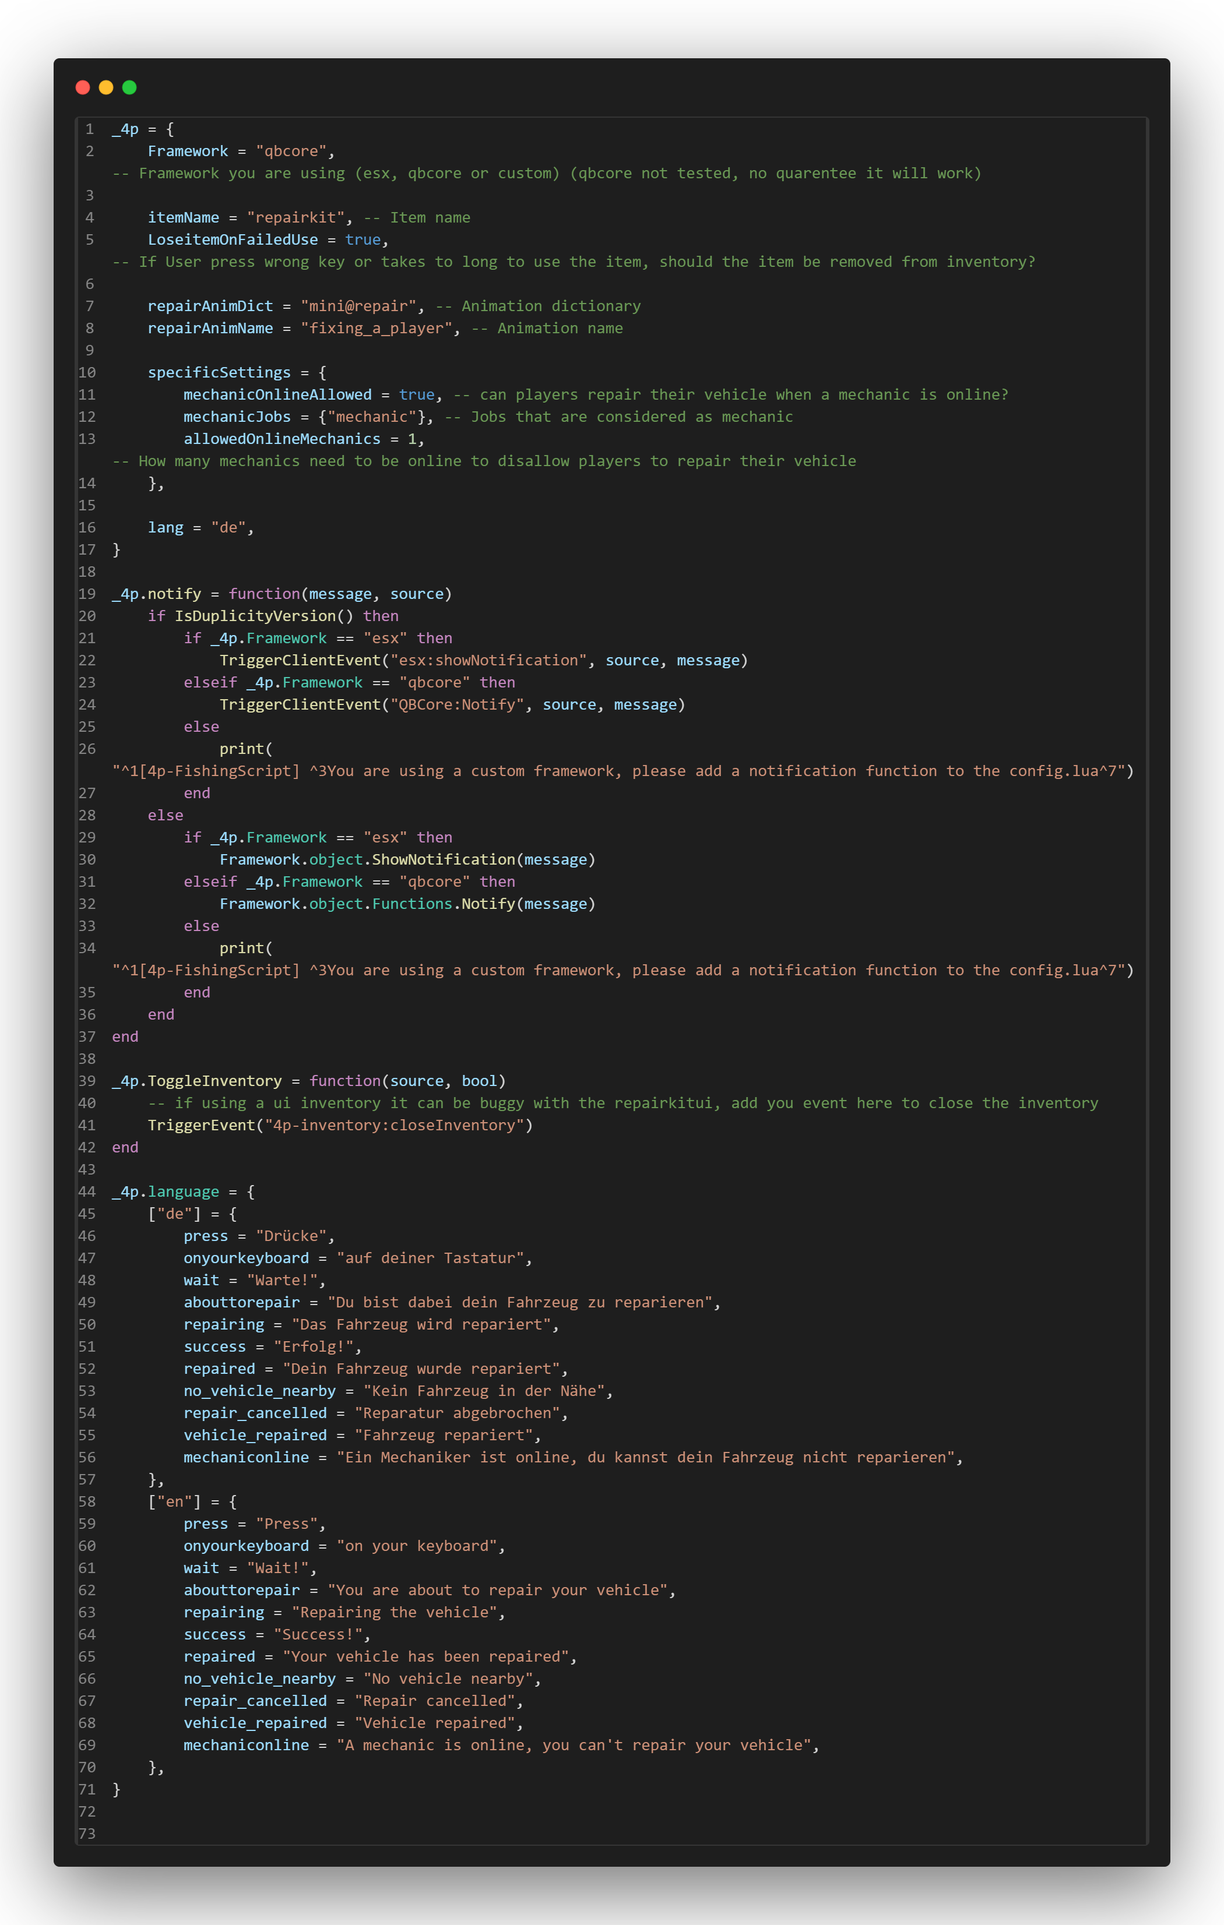
Task: Click allowedOnlineMechanics = 1 line
Action: click(304, 439)
